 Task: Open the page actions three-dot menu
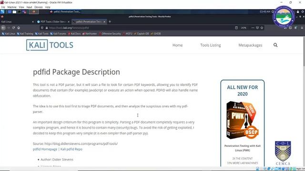point(253,28)
